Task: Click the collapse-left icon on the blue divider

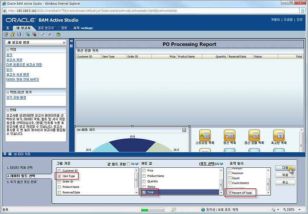Action: (x=71, y=41)
